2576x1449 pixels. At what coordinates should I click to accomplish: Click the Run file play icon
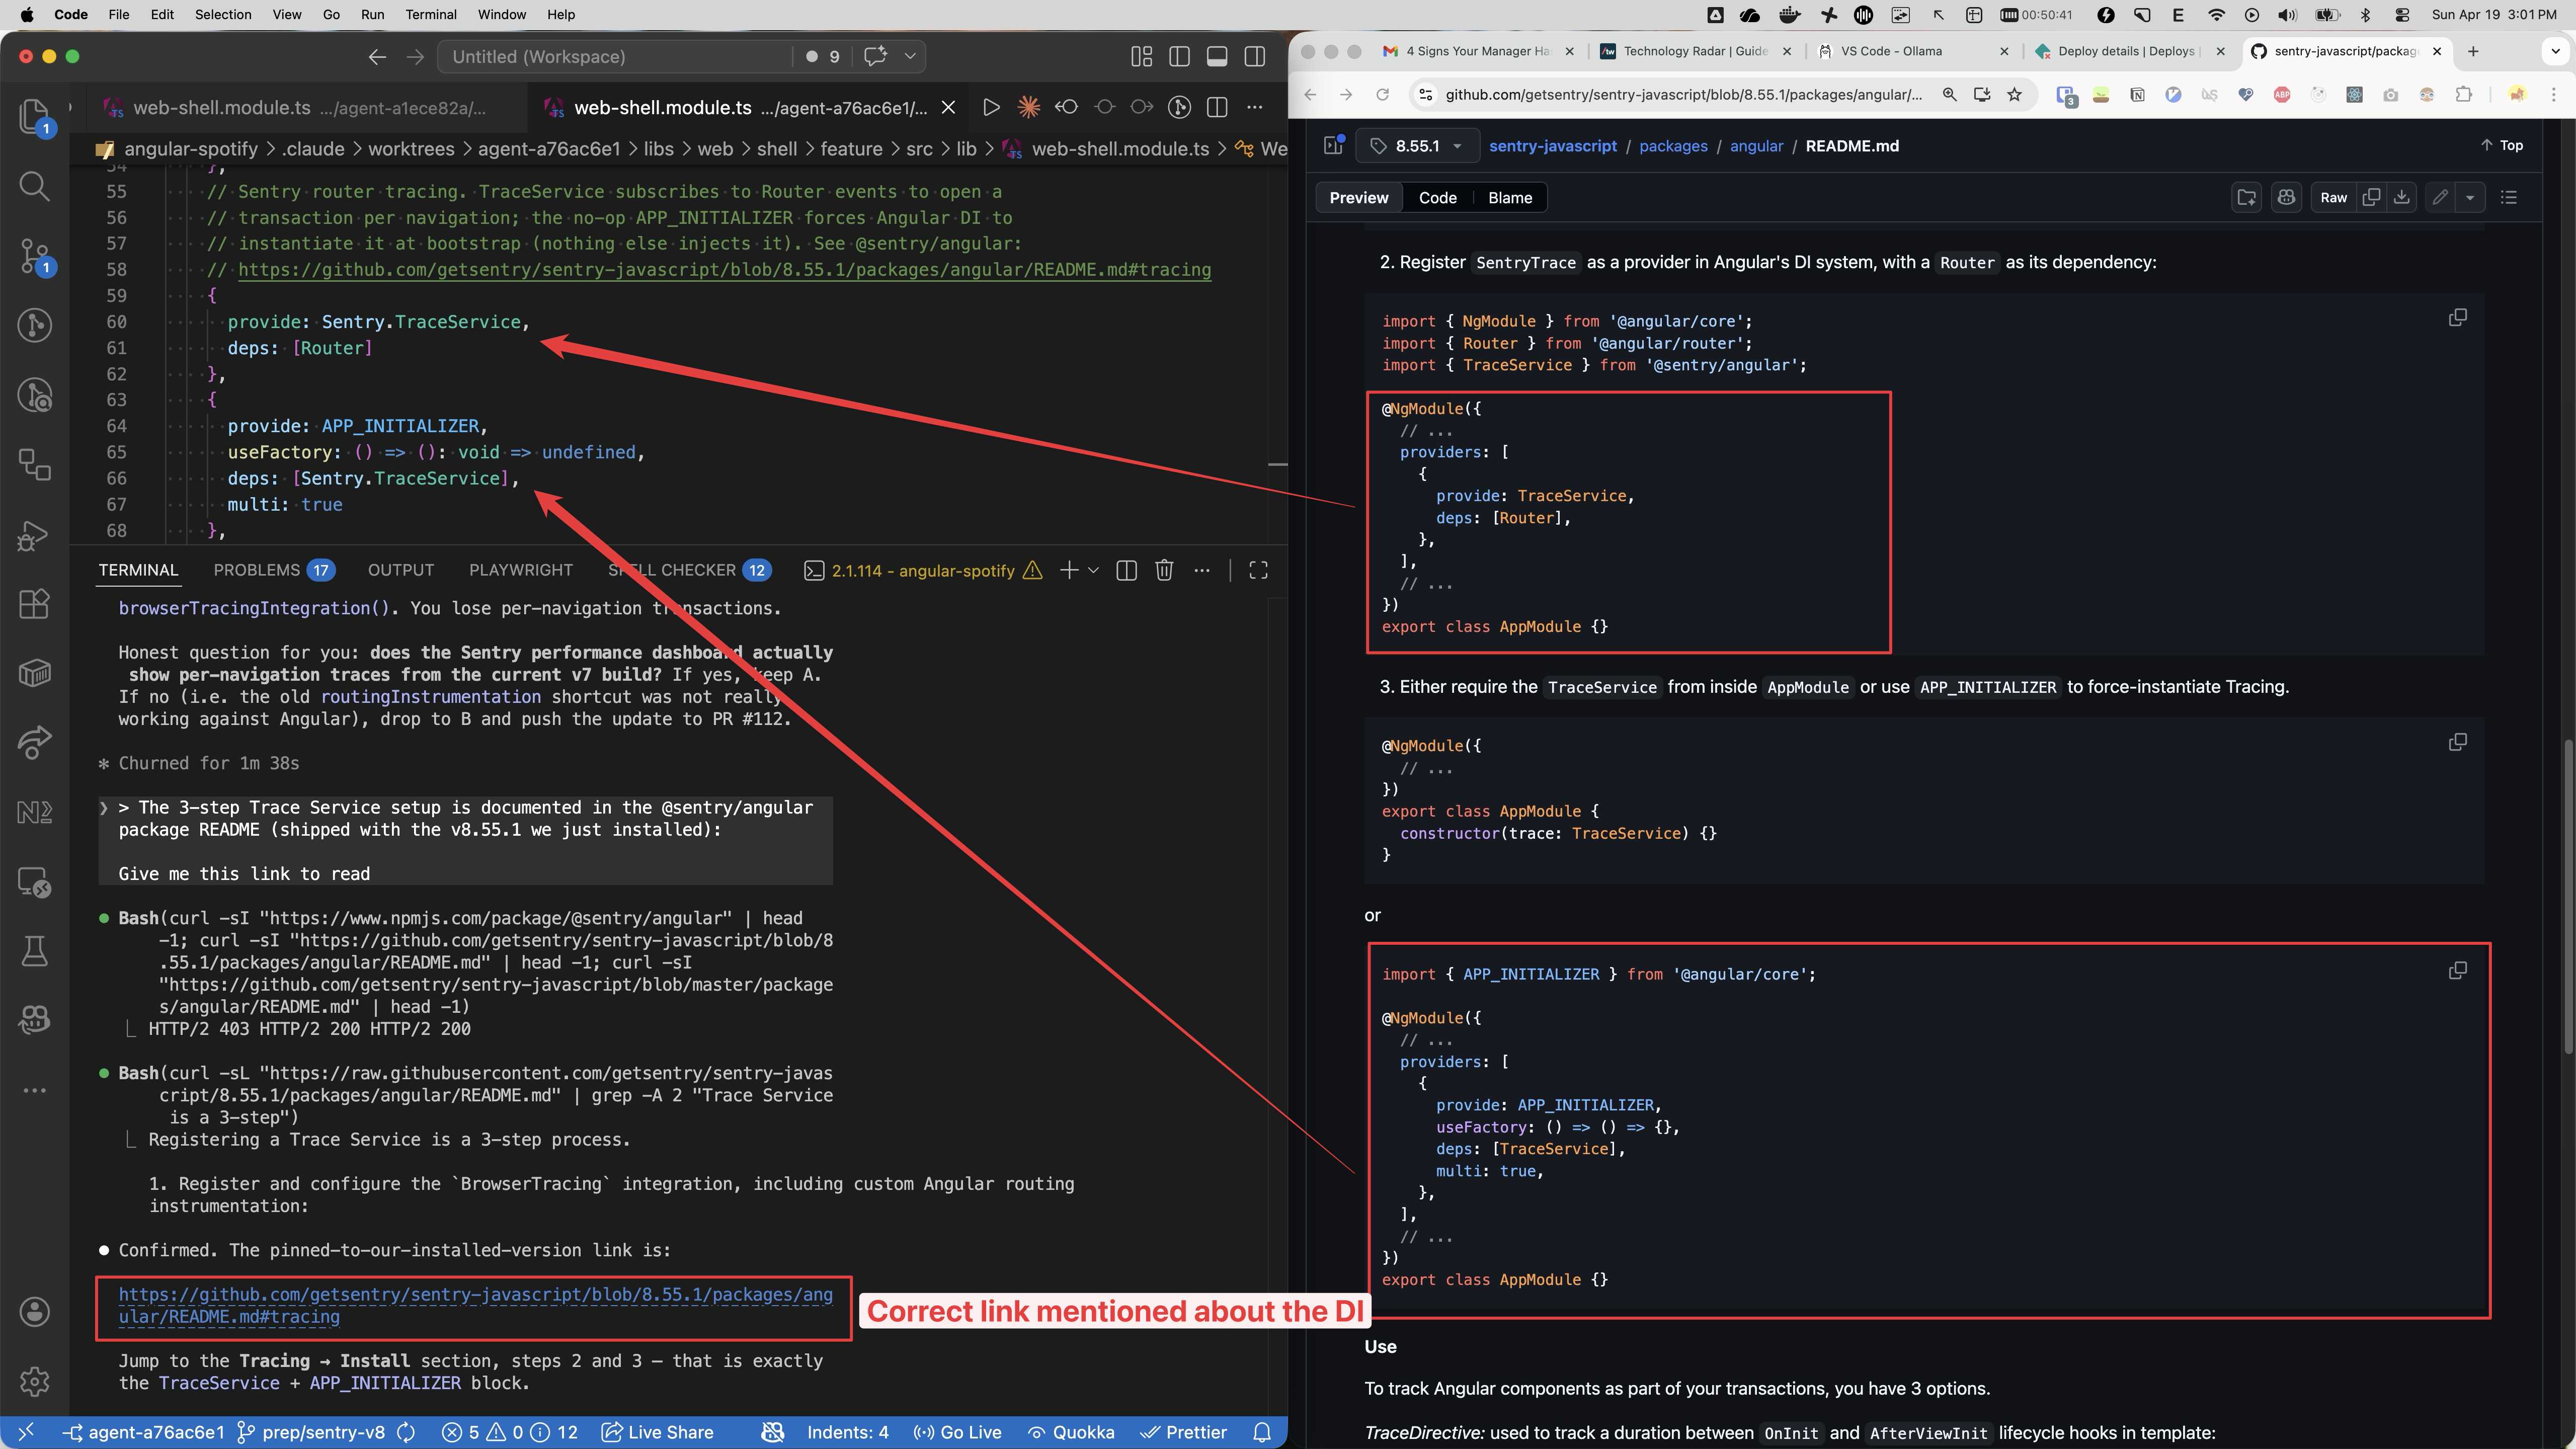[x=990, y=107]
